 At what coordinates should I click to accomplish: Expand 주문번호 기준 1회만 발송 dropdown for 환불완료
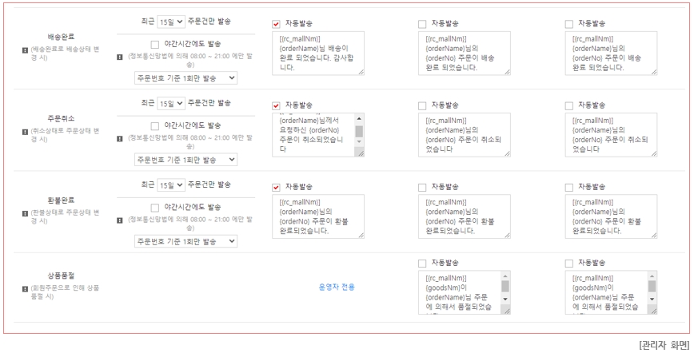tap(185, 240)
